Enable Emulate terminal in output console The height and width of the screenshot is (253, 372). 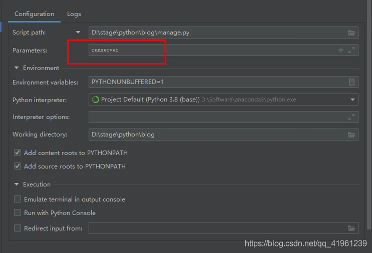pyautogui.click(x=18, y=199)
